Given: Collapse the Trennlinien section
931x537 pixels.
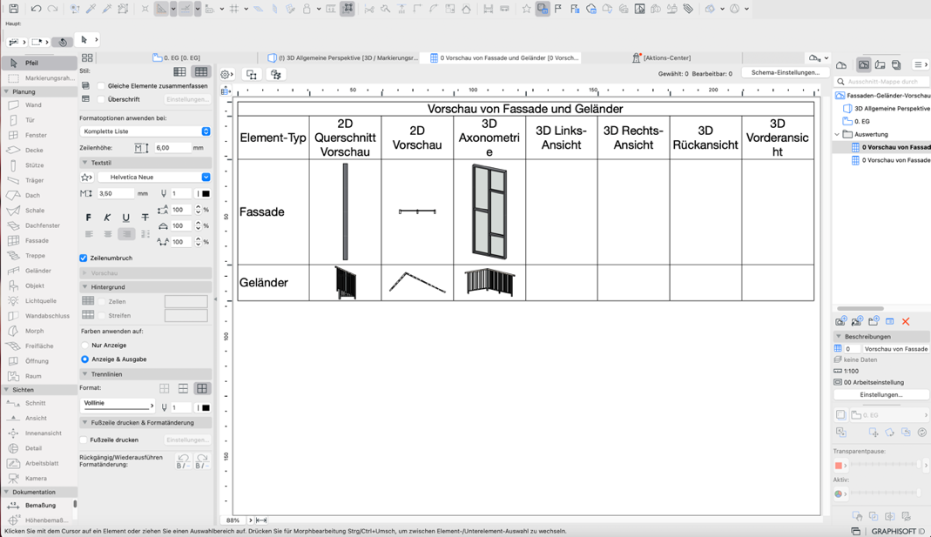Looking at the screenshot, I should 84,374.
